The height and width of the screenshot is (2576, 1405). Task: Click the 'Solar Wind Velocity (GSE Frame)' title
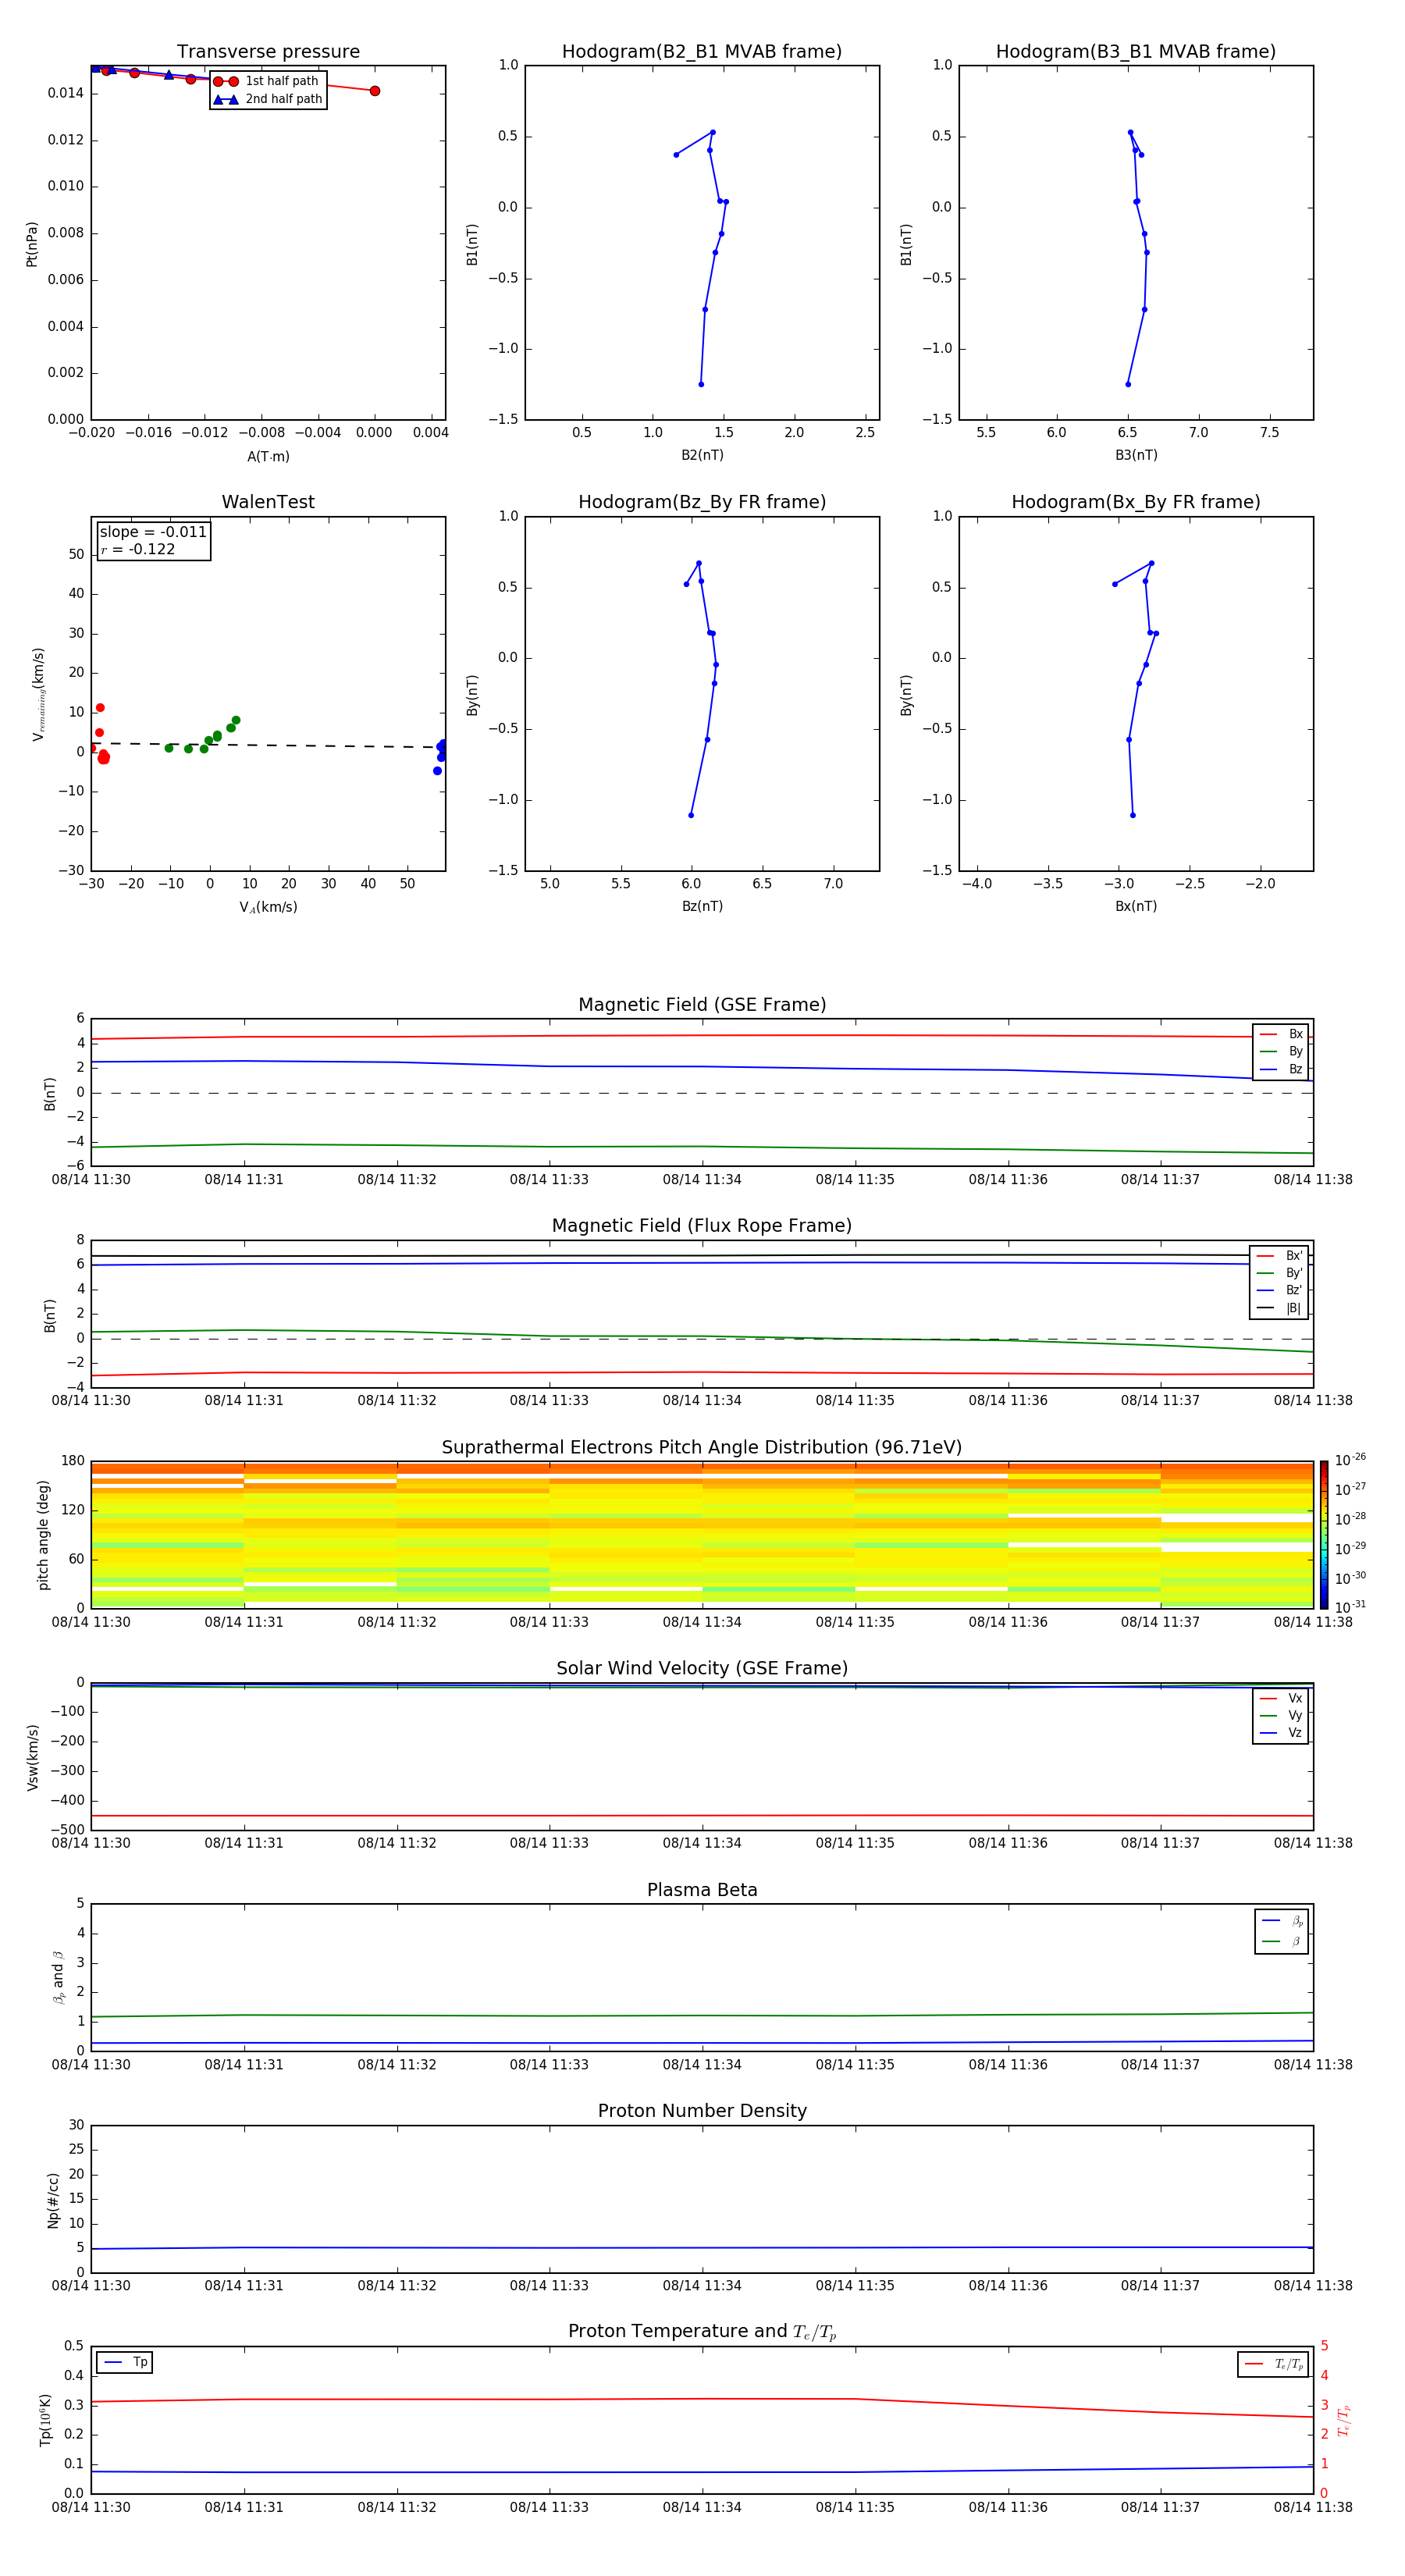point(702,1668)
